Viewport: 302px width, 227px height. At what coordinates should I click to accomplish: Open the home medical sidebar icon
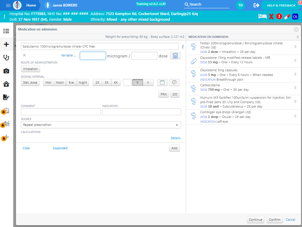point(6,84)
